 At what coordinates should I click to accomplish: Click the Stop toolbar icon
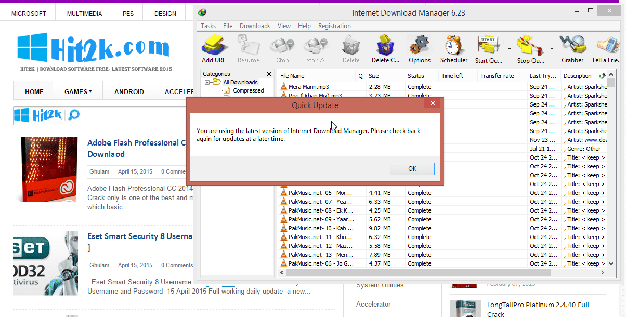282,46
